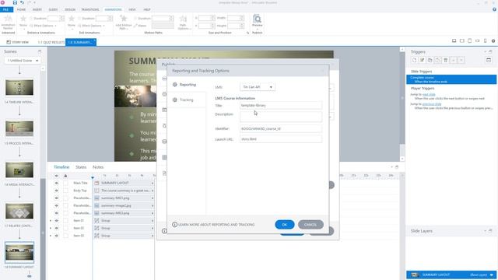Click the Exit animation None star icon

click(x=72, y=19)
